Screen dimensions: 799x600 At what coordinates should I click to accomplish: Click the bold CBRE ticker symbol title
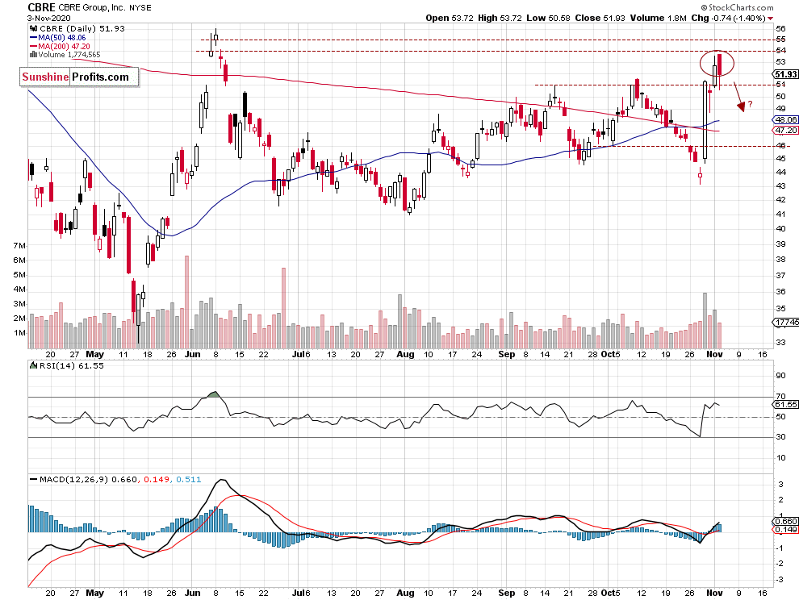(x=41, y=7)
